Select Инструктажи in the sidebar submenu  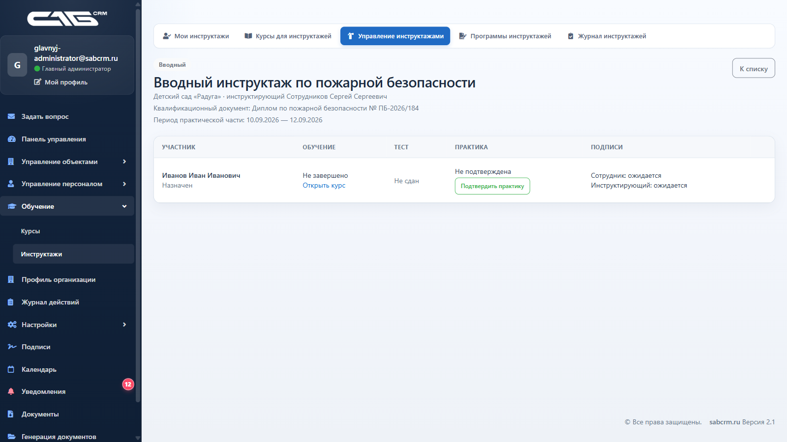73,254
